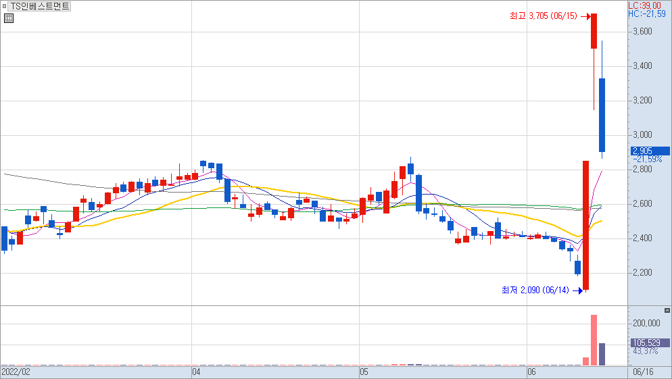Click the 2,200 price axis label

click(642, 273)
